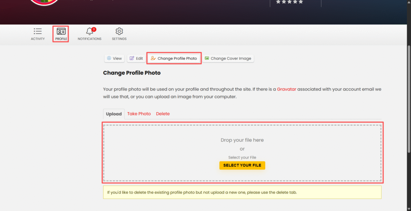The height and width of the screenshot is (211, 411).
Task: Click the profile avatar image at top
Action: (x=44, y=2)
